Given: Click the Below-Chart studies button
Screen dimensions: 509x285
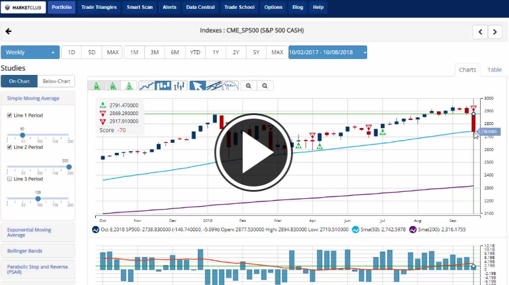Looking at the screenshot, I should coord(57,81).
